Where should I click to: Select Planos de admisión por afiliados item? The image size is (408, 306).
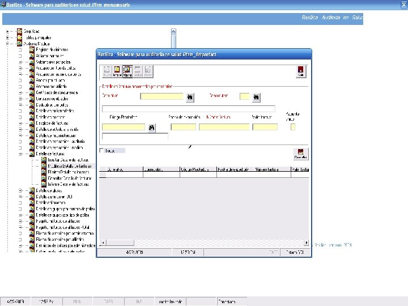[60, 239]
